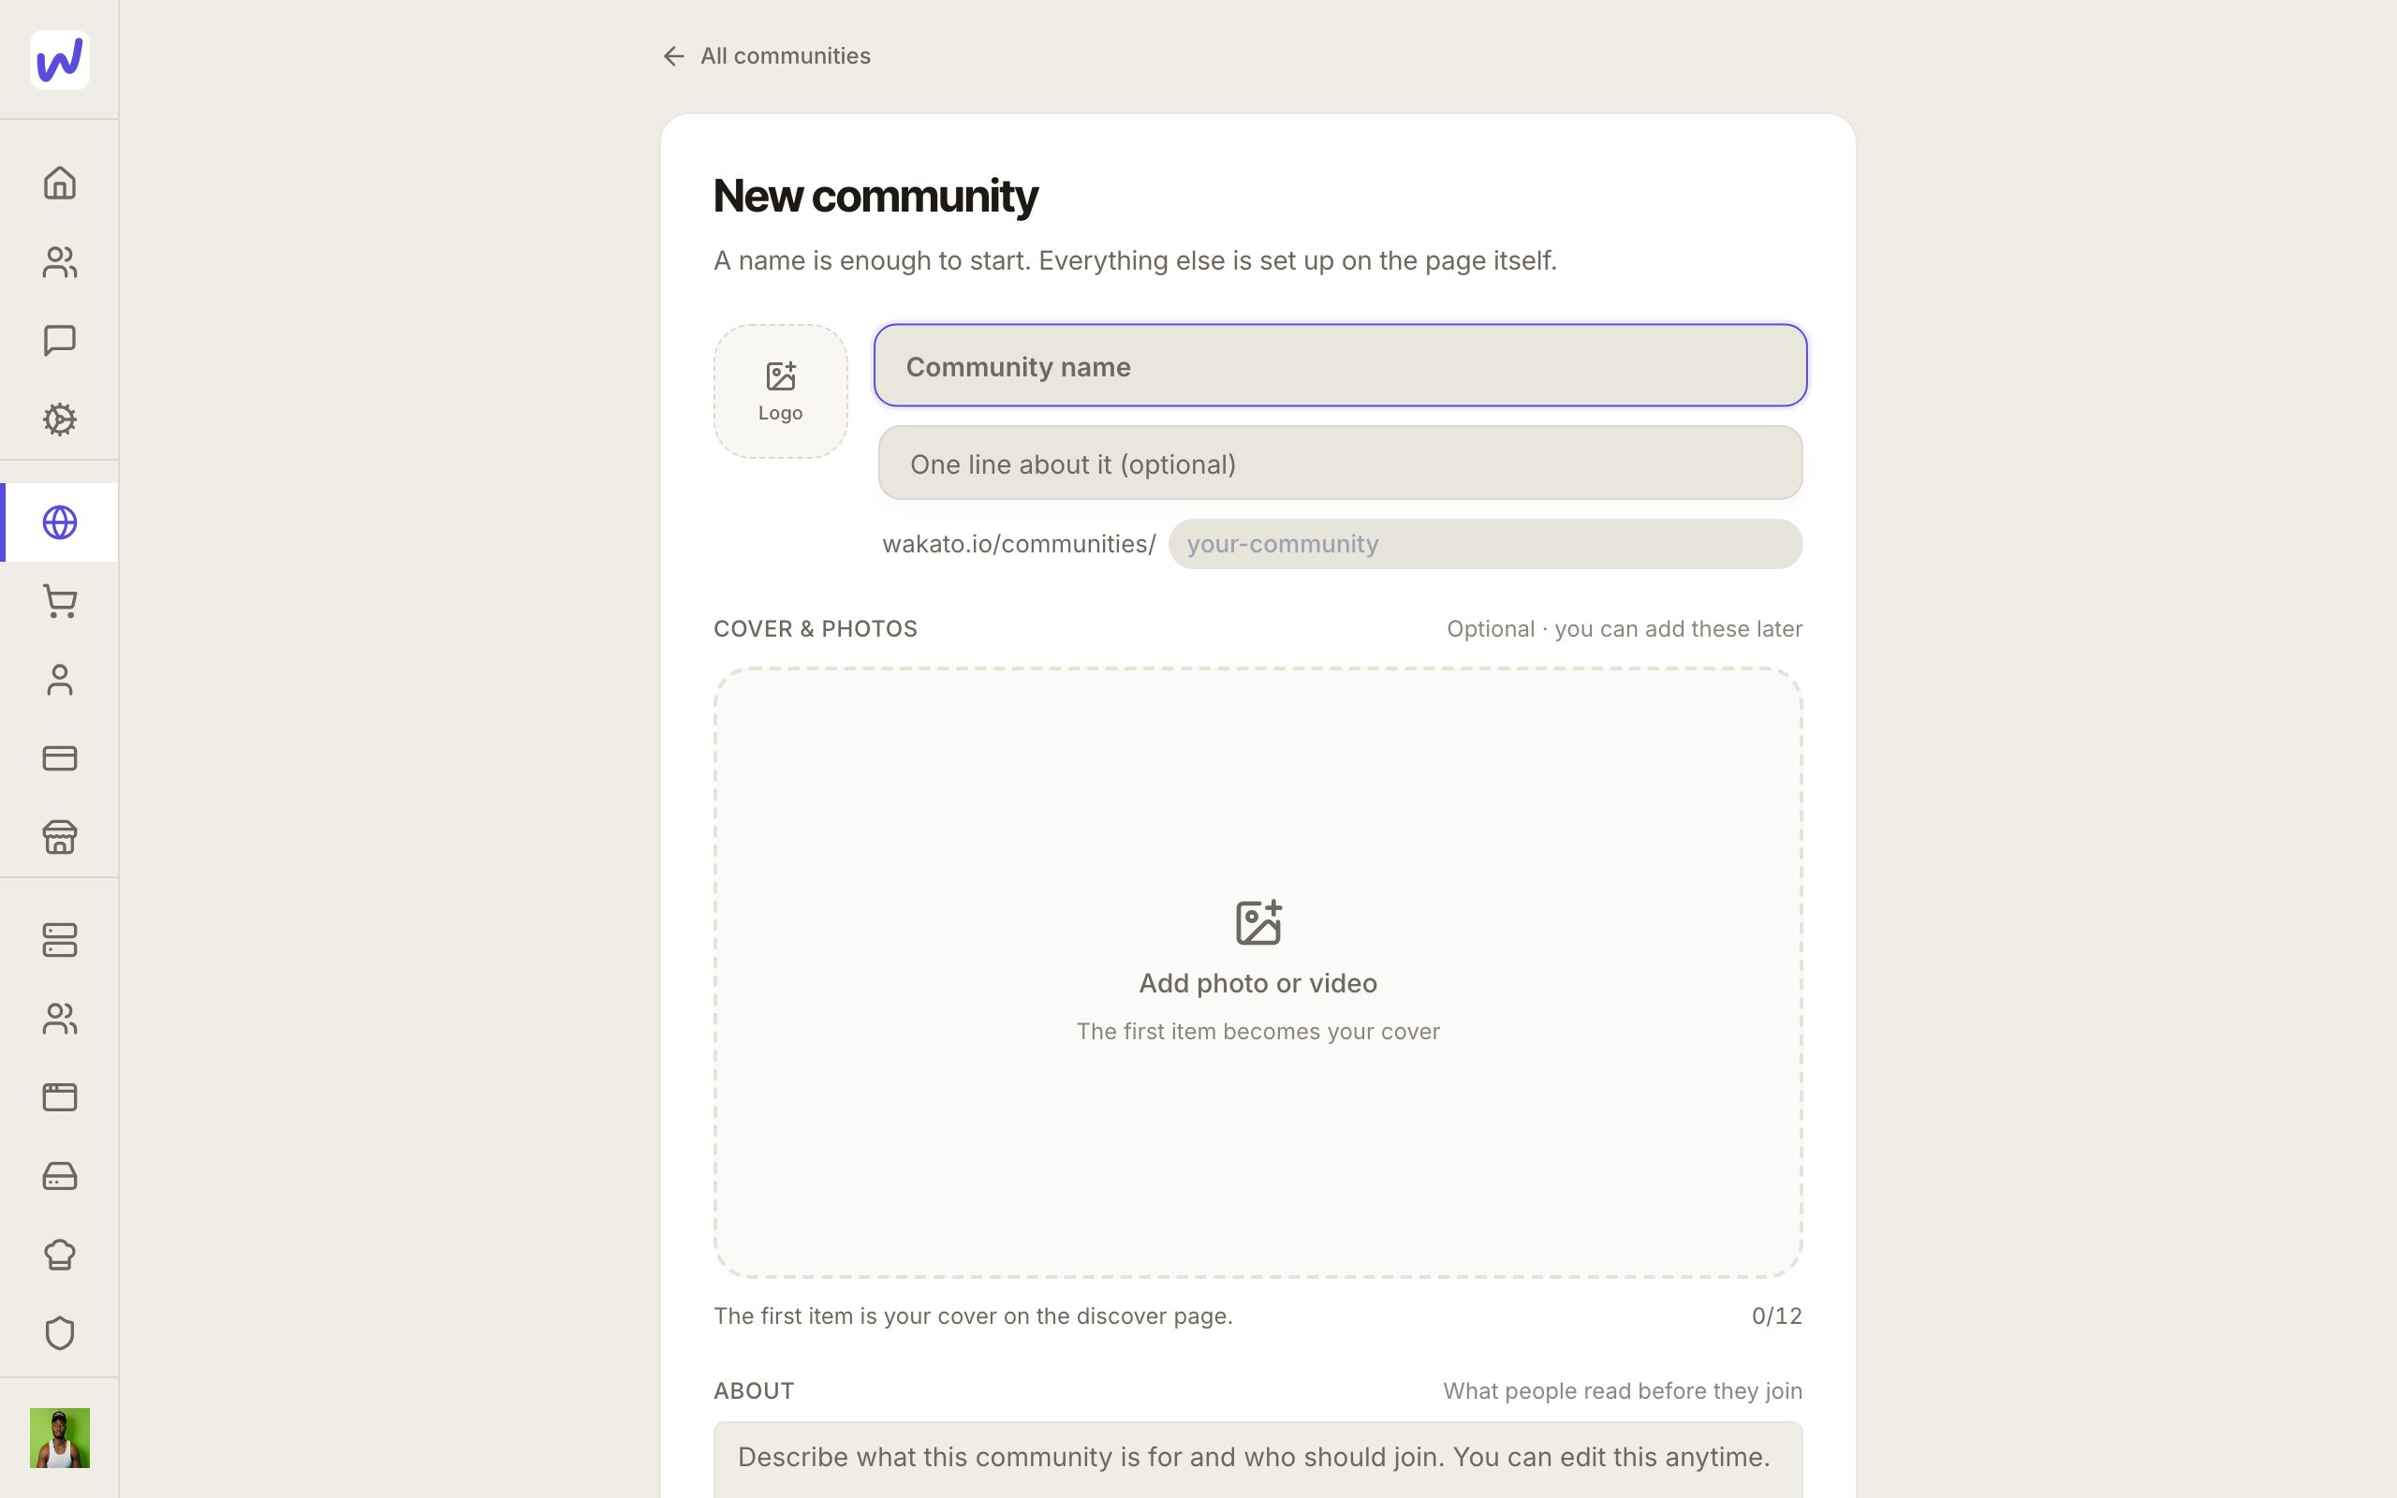Click the One line about it field

(x=1340, y=463)
